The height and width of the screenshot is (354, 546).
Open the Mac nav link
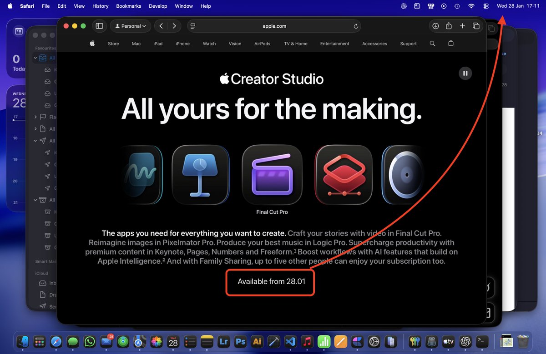(x=136, y=44)
